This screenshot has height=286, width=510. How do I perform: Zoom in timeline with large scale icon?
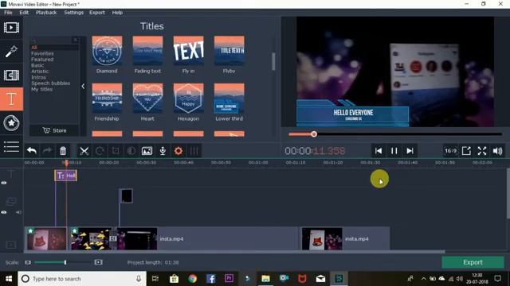coord(98,262)
